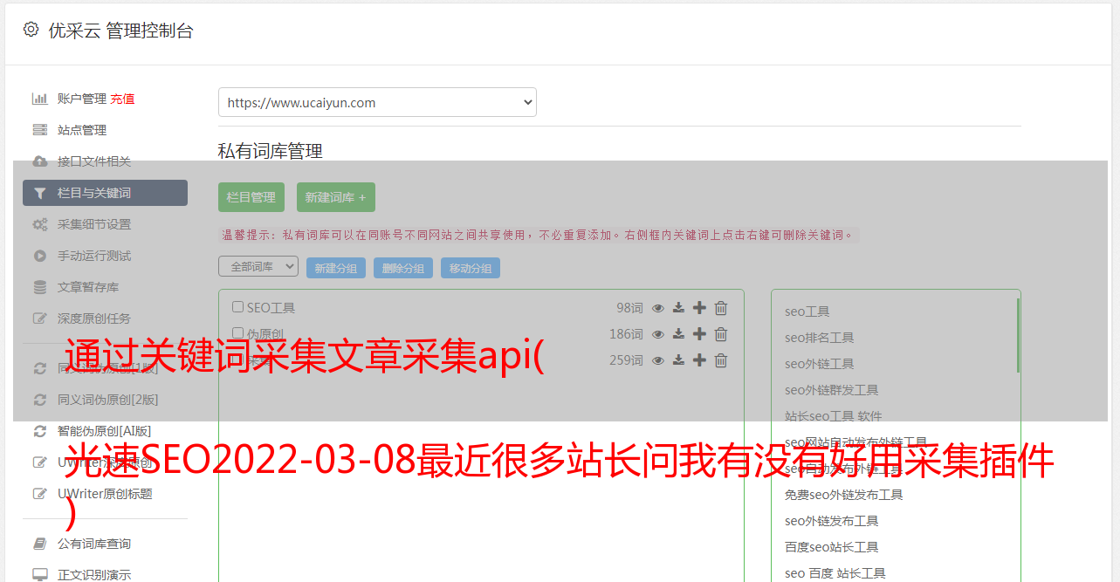Select keyword "seo外链工具"
Image resolution: width=1120 pixels, height=582 pixels.
point(820,364)
